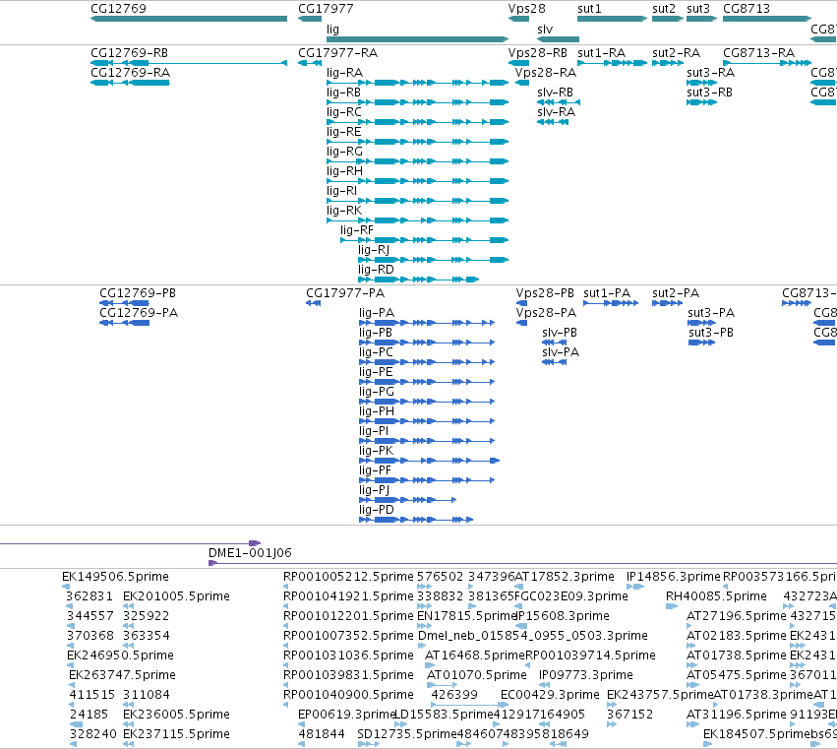Select the CG12769 gene bar
The height and width of the screenshot is (749, 837).
(189, 19)
